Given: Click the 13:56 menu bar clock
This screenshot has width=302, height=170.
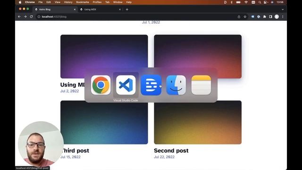Looking at the screenshot, I should click(x=280, y=2).
